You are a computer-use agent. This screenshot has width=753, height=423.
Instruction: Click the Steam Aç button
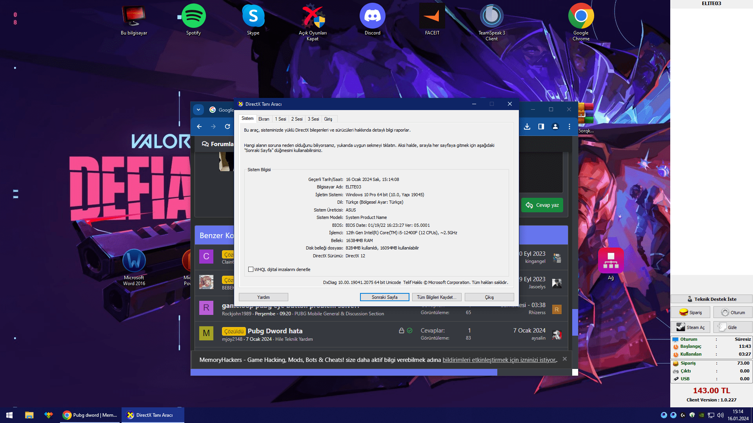click(x=690, y=327)
